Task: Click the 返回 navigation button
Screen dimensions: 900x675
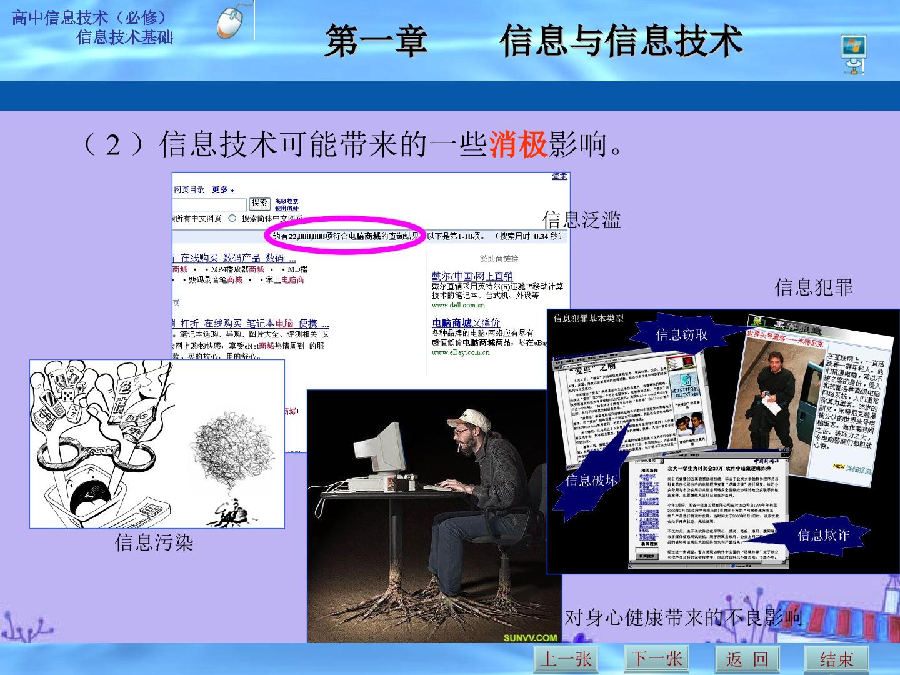Action: point(747,659)
